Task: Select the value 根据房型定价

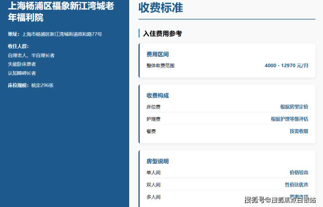Action: [x=294, y=107]
